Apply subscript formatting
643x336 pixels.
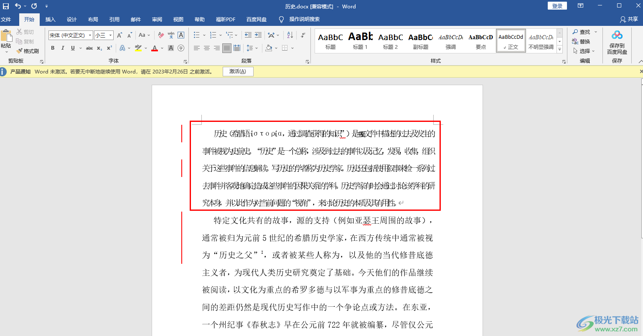(99, 48)
